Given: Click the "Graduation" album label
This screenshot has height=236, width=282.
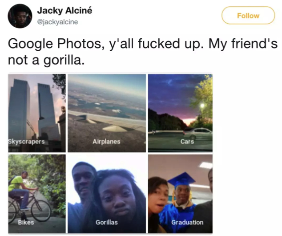Looking at the screenshot, I should [187, 222].
